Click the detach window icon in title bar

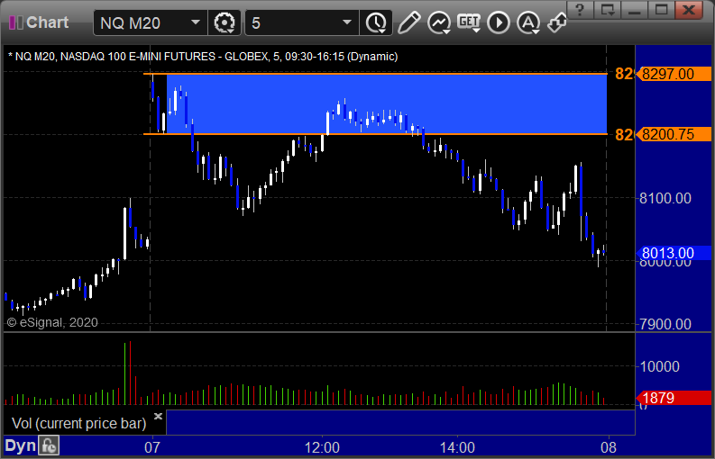click(x=608, y=9)
